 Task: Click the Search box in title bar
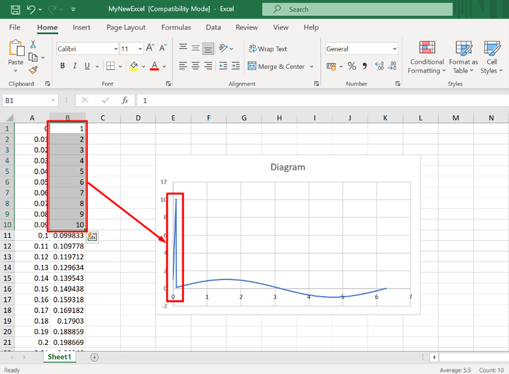[x=357, y=9]
